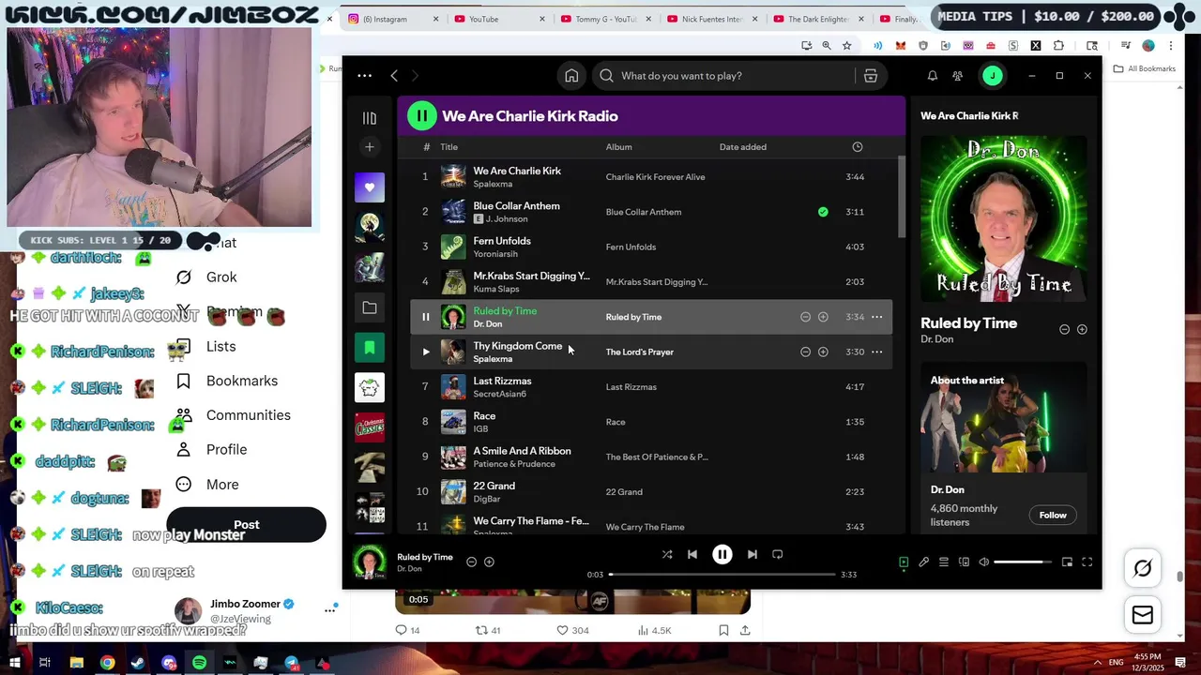Pause the We Are Charlie Kirk Radio playlist
1201x675 pixels.
tap(421, 115)
